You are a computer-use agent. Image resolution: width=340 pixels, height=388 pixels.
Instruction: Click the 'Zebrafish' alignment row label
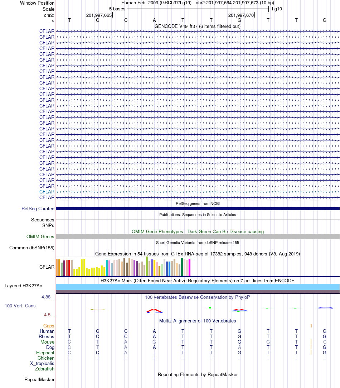click(x=45, y=369)
